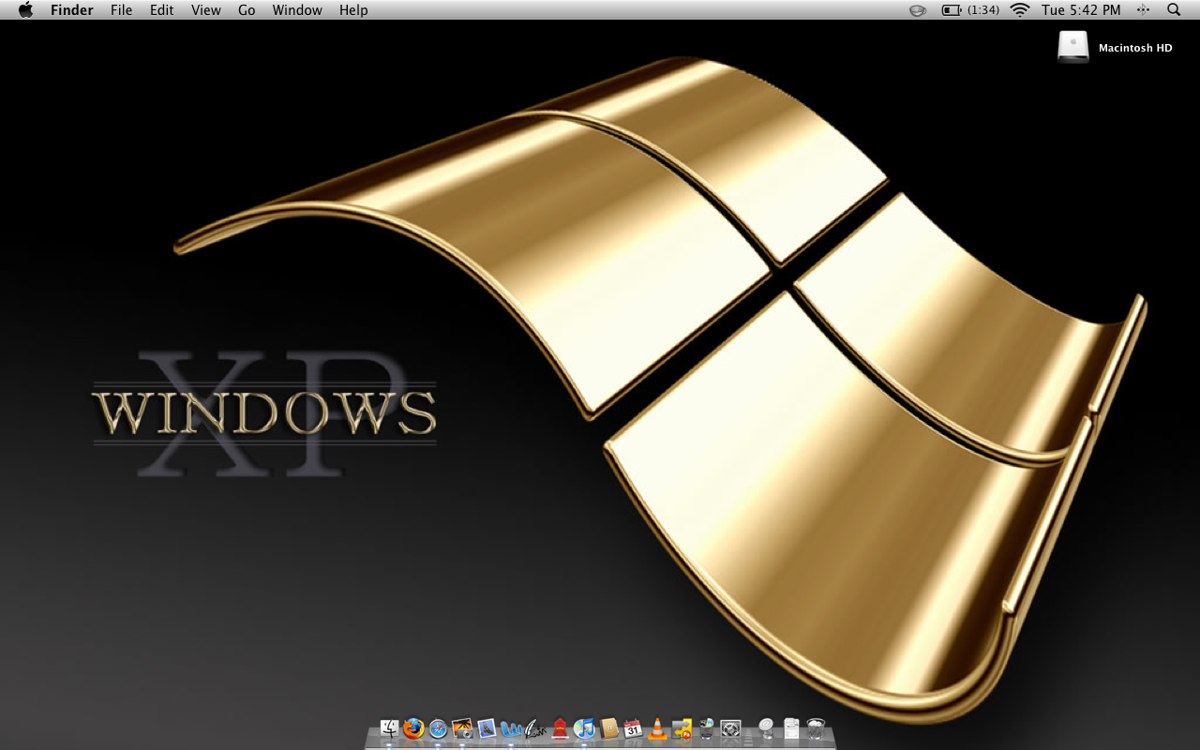The width and height of the screenshot is (1200, 750).
Task: Click the battery time remaining (1:34)
Action: 983,10
